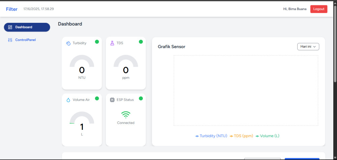Click the ControlPanel sliders icon
Viewport: 337px width, 160px height.
(10, 40)
